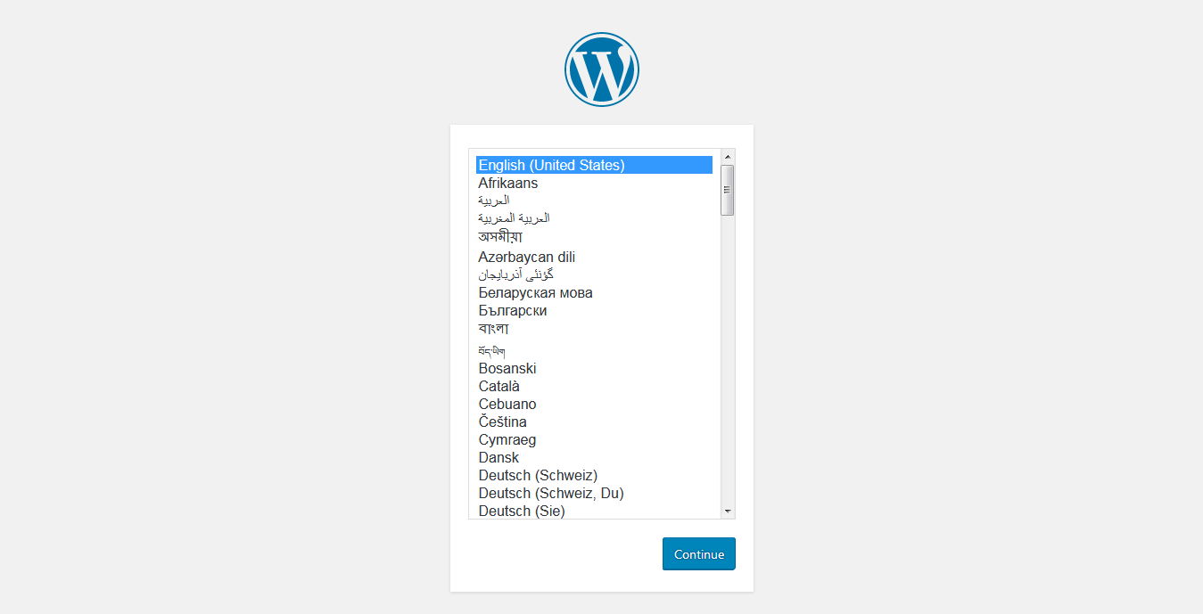This screenshot has width=1203, height=614.
Task: Click the language list scroll down arrow
Action: click(x=728, y=511)
